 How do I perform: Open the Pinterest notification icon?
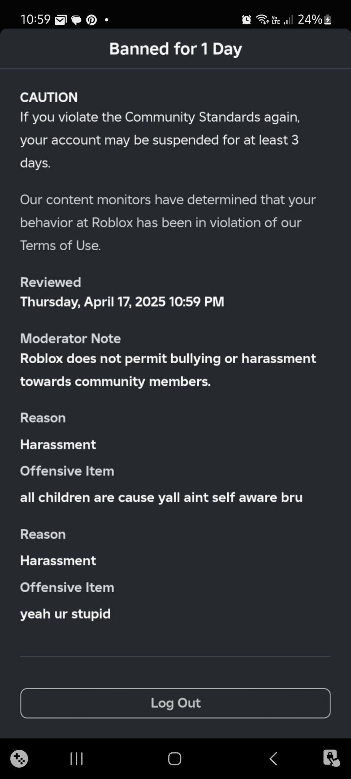91,20
